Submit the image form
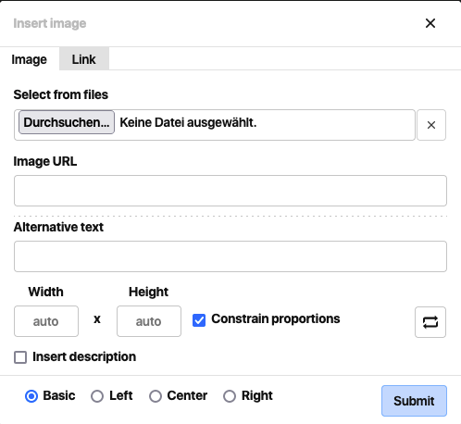Viewport: 461px width, 424px height. (414, 401)
